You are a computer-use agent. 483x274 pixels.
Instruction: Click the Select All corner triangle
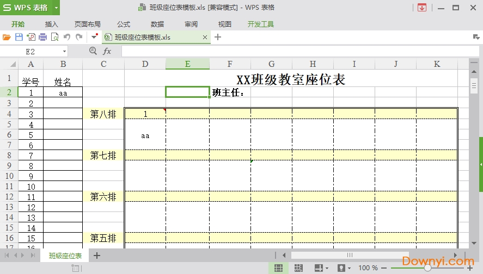[x=13, y=64]
